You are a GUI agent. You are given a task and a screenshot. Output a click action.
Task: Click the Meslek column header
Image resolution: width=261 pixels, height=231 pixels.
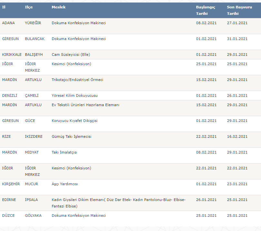click(x=59, y=7)
